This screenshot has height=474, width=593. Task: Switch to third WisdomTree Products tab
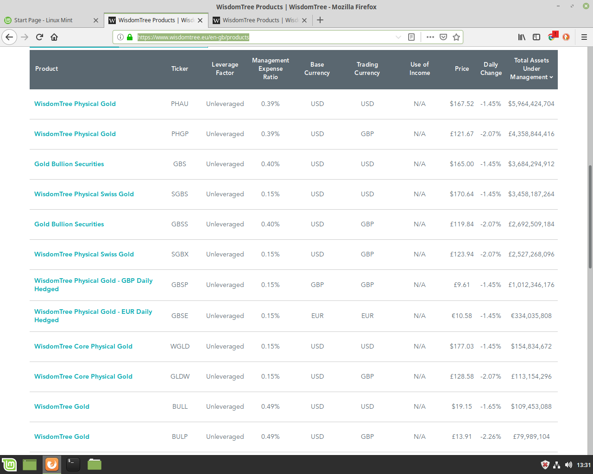click(260, 20)
